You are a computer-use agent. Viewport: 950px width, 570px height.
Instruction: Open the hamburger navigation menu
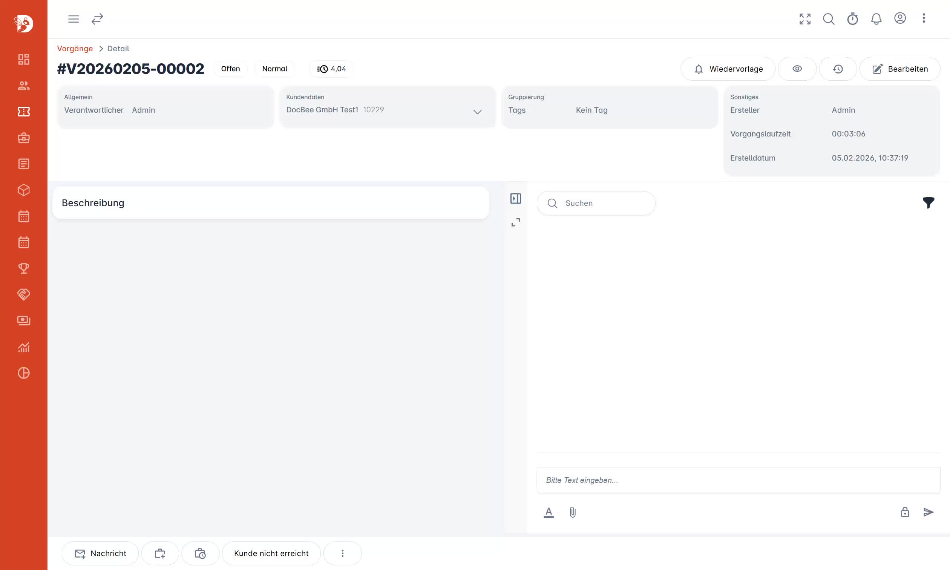pyautogui.click(x=74, y=19)
